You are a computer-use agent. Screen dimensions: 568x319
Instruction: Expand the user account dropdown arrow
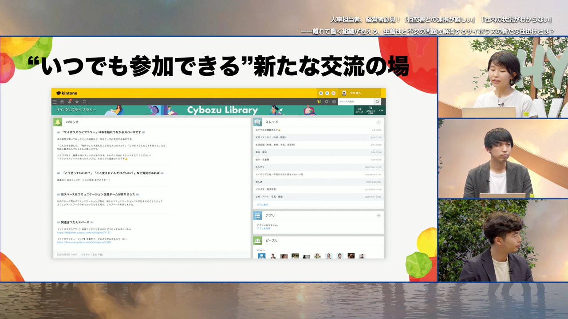[378, 93]
